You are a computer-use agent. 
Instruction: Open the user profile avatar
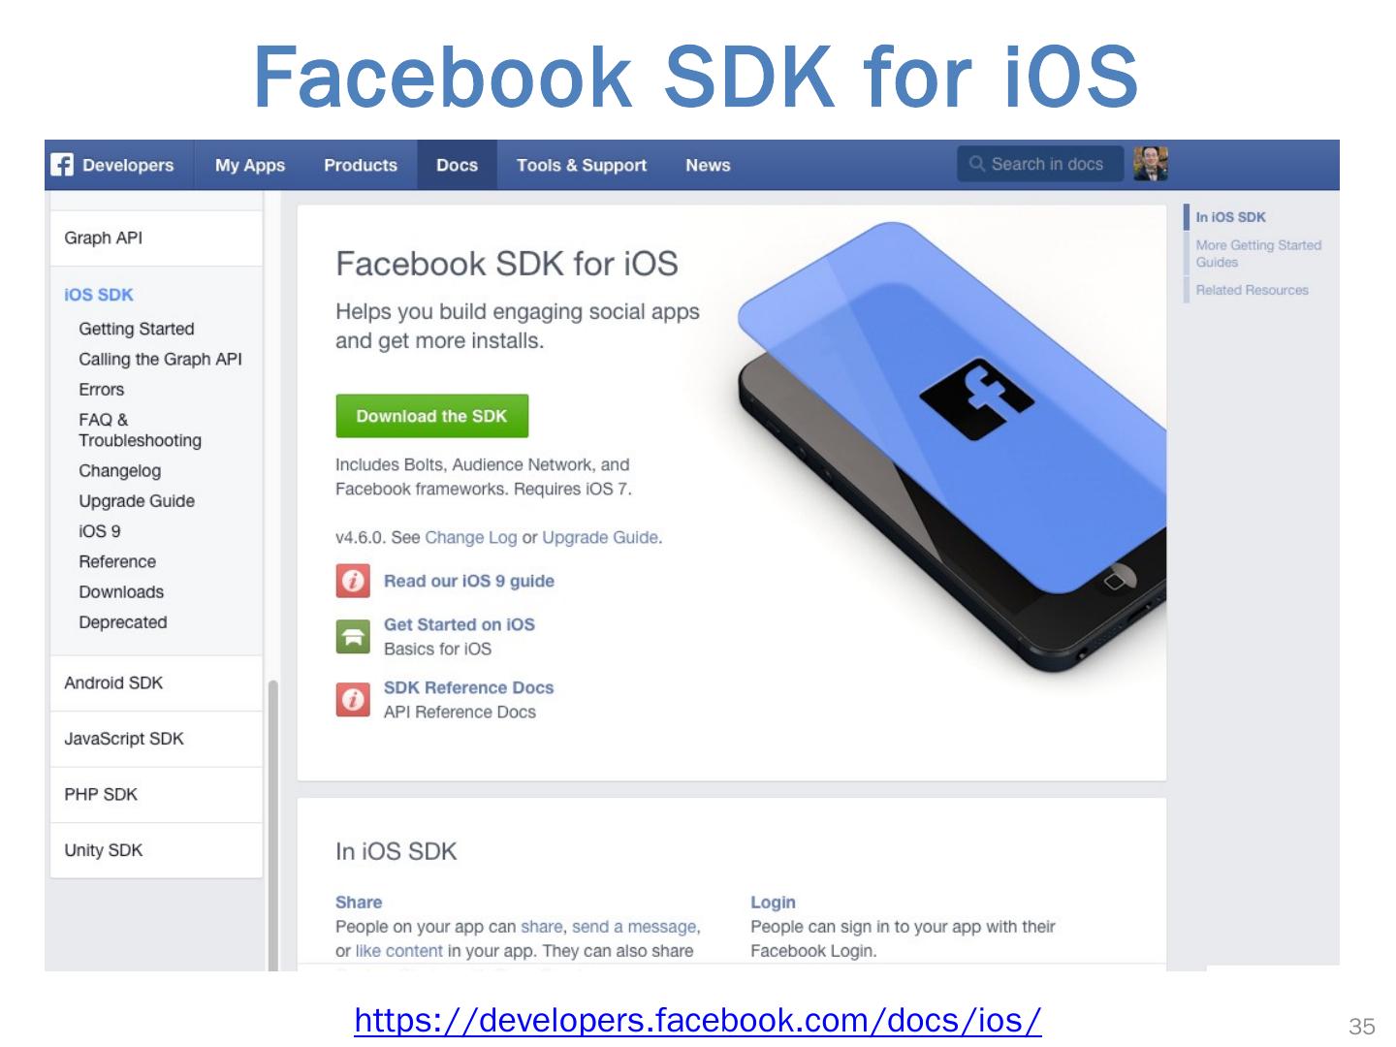[x=1151, y=164]
